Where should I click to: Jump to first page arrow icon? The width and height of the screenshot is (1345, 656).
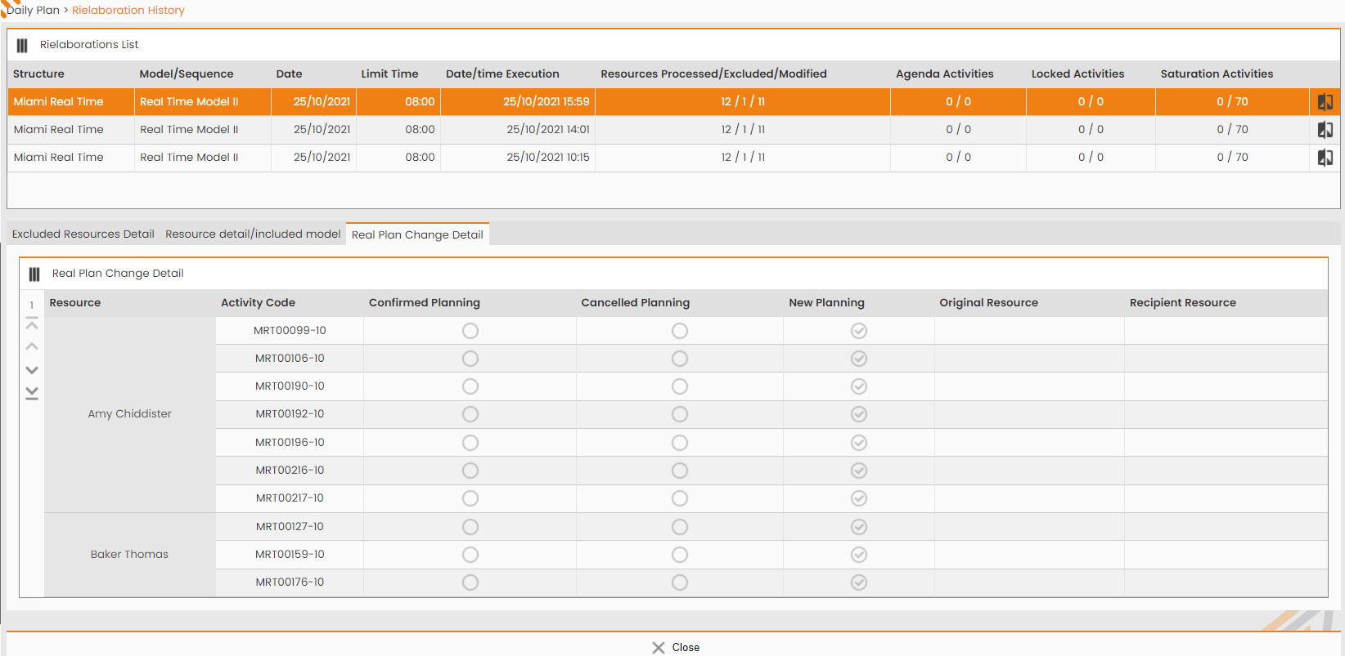32,325
